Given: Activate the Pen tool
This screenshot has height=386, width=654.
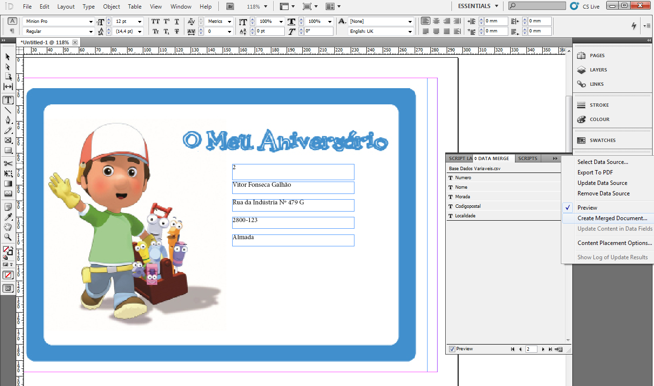Looking at the screenshot, I should (8, 120).
